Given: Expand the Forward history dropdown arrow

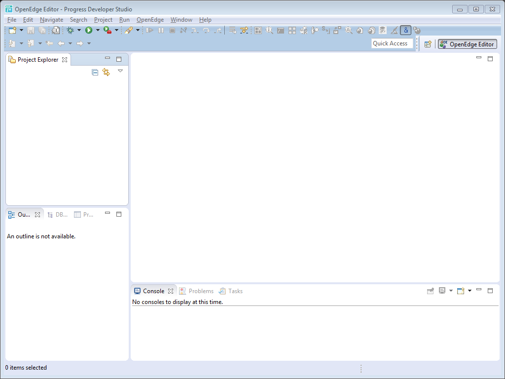Looking at the screenshot, I should click(89, 43).
